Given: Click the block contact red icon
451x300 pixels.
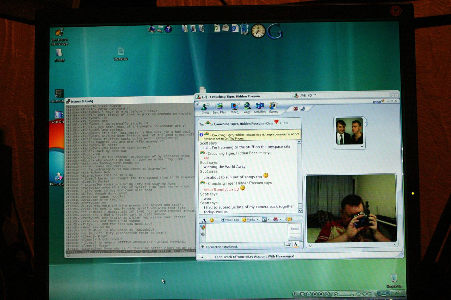Looking at the screenshot, I should click(x=295, y=109).
